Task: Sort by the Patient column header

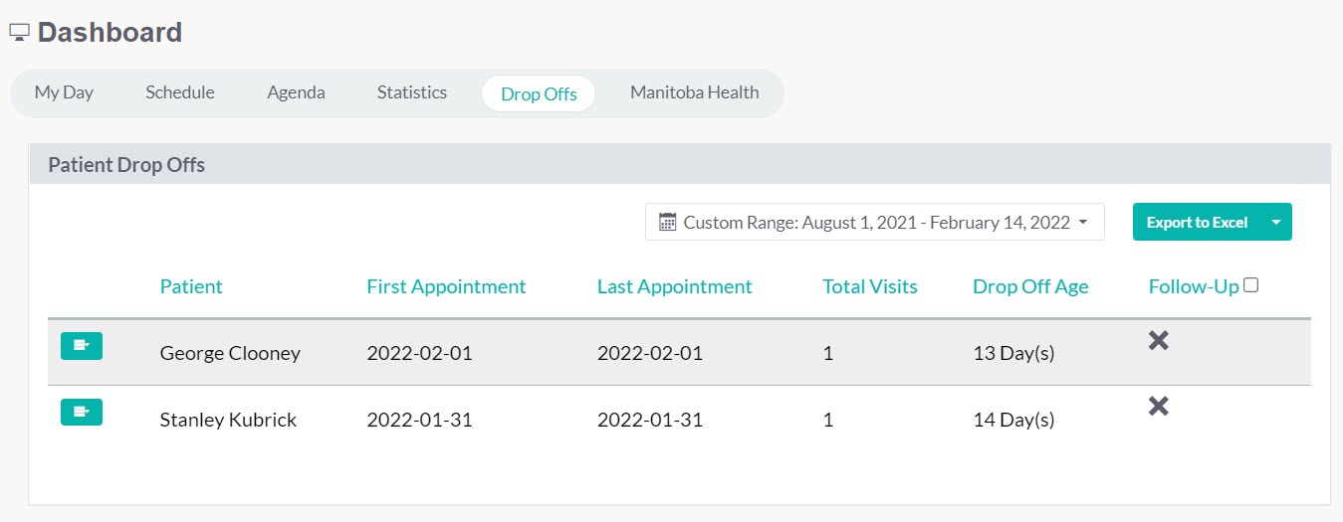Action: tap(191, 286)
